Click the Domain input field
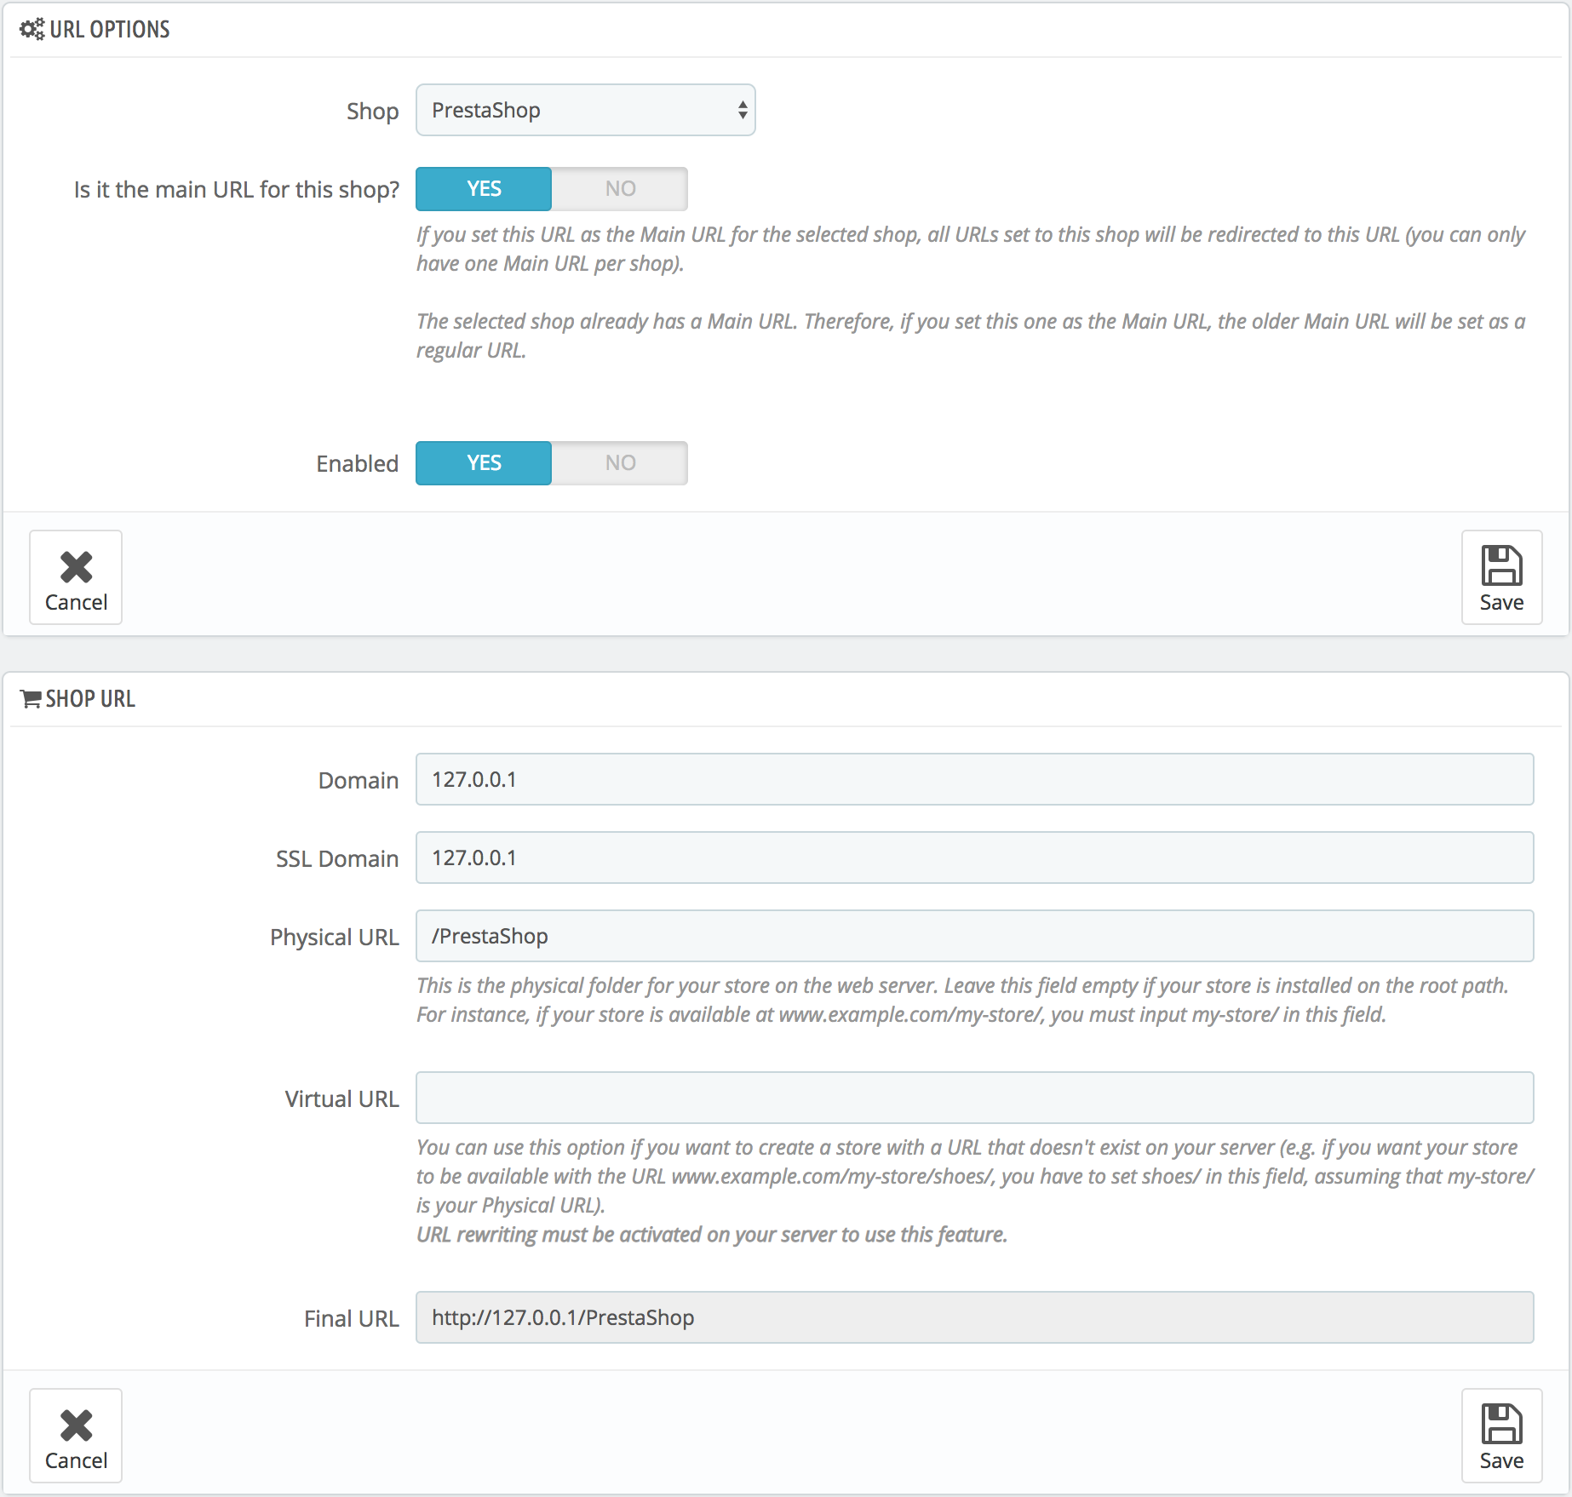 [x=974, y=779]
